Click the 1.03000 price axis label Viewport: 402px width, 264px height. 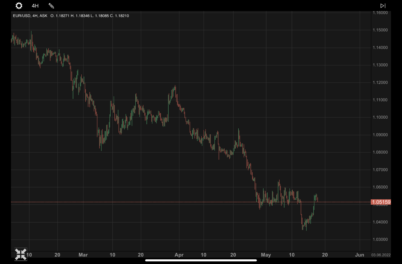coord(380,240)
